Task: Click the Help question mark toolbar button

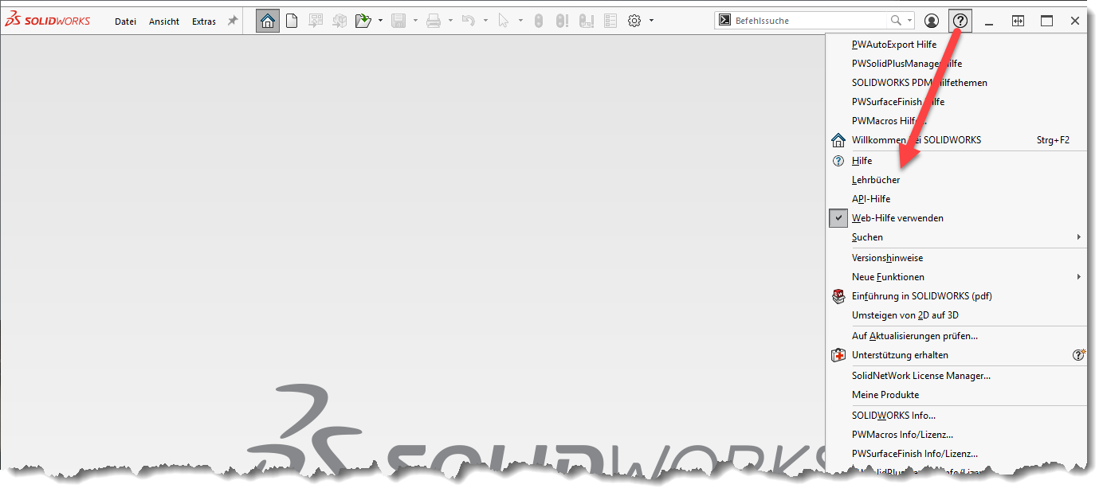Action: point(960,21)
